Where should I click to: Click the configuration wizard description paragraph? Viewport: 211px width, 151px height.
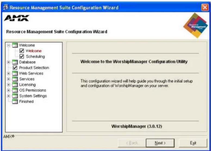point(136,83)
